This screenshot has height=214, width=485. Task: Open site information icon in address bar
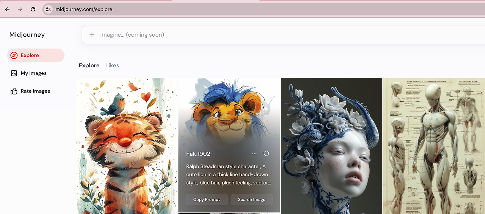pyautogui.click(x=48, y=9)
